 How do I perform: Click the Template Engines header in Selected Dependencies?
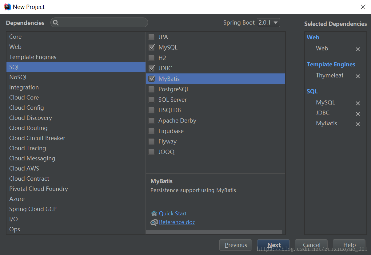click(331, 65)
